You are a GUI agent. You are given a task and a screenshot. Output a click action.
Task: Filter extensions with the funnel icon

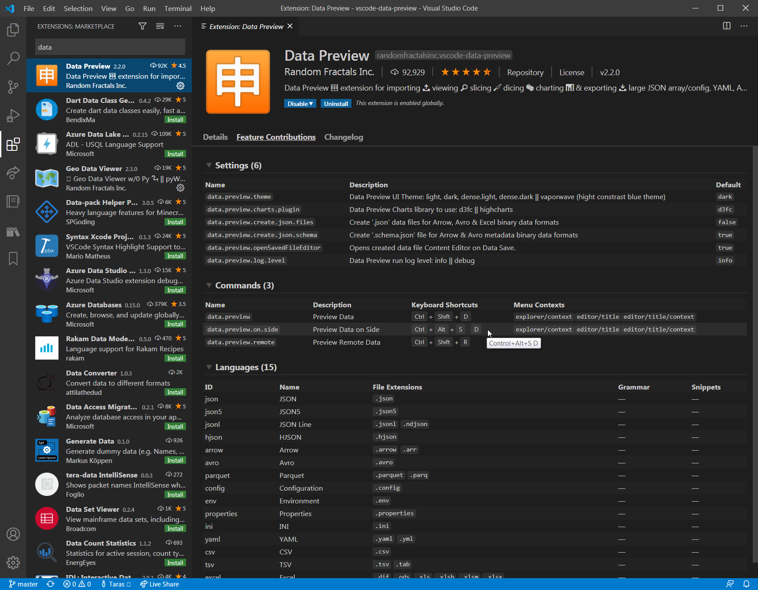[143, 26]
